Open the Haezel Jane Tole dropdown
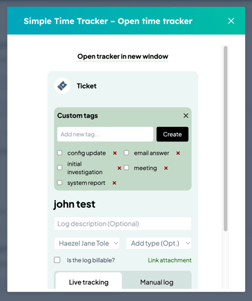The image size is (252, 301). pyautogui.click(x=87, y=243)
